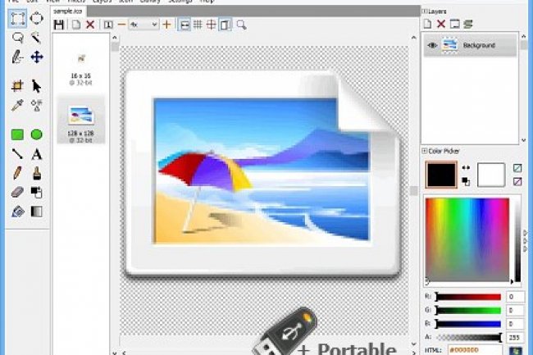Delete layer with red X in Layers panel
Screen dimensions: 533x355
coord(440,25)
